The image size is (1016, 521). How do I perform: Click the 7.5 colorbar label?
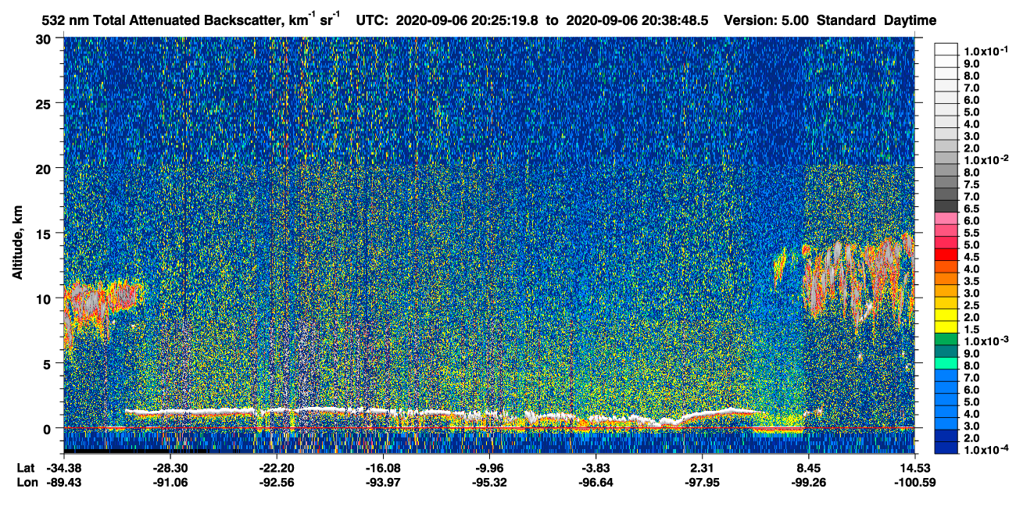pyautogui.click(x=971, y=184)
